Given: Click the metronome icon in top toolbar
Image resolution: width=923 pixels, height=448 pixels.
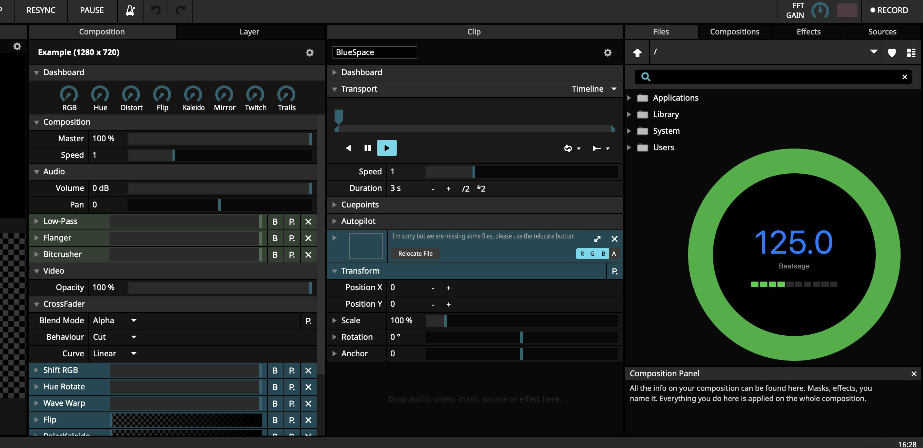Looking at the screenshot, I should click(130, 10).
